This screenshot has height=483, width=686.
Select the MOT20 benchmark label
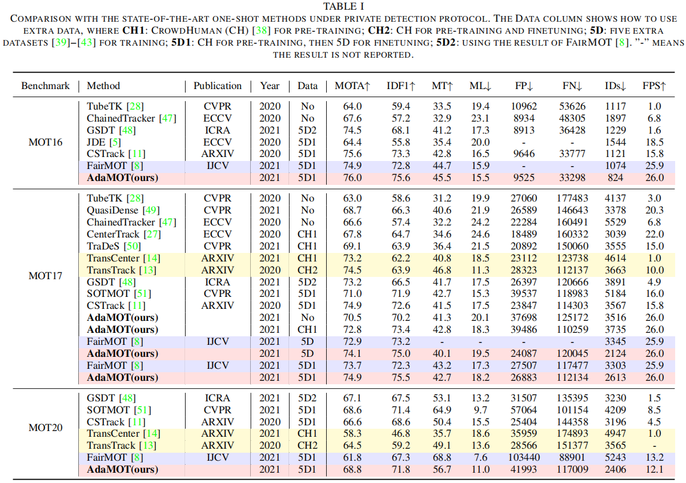[46, 428]
